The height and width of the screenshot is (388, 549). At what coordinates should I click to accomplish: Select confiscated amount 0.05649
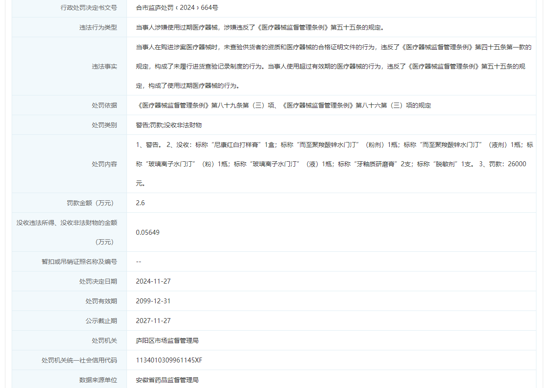148,233
